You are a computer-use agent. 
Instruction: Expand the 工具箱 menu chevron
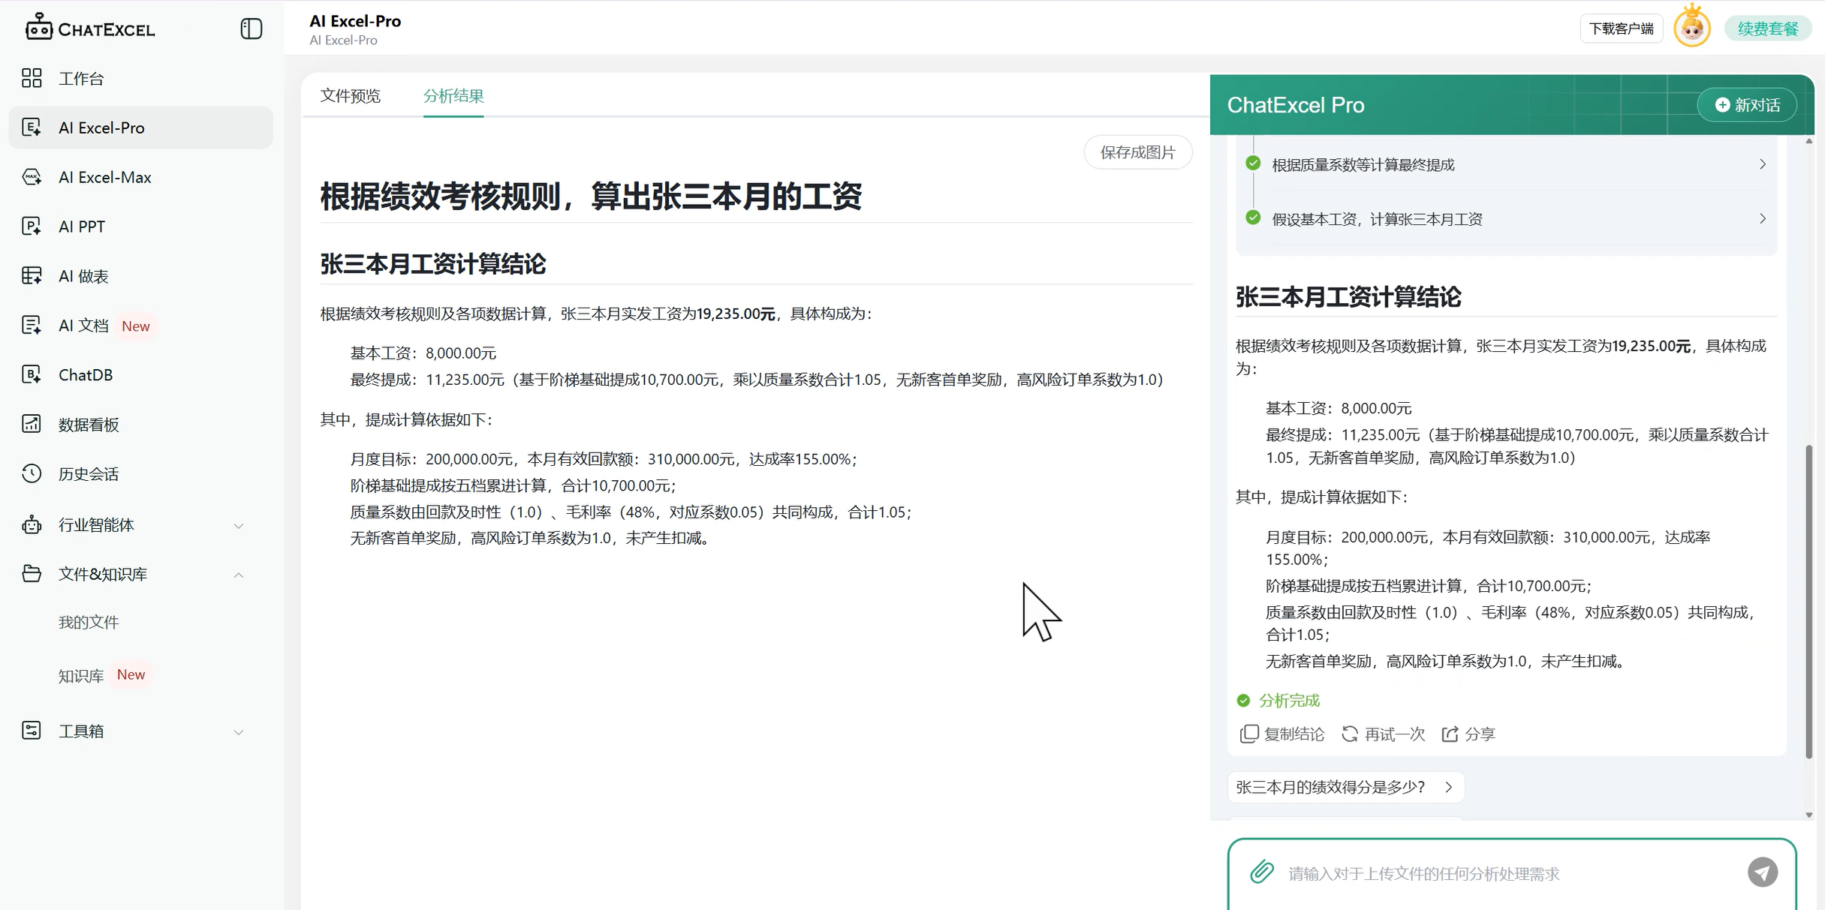click(x=239, y=732)
